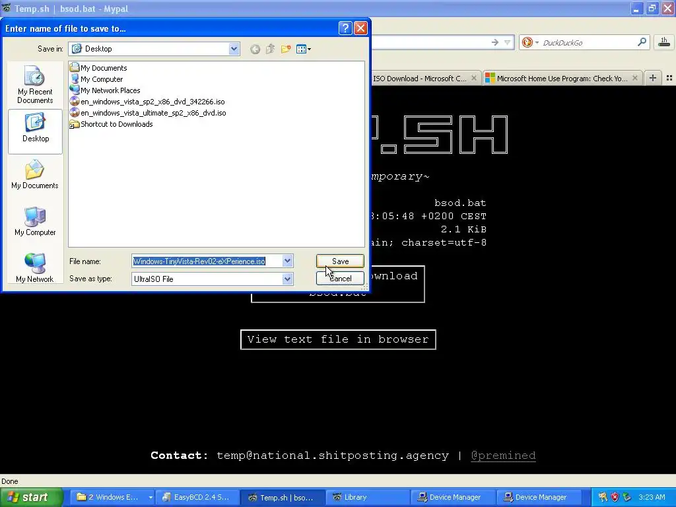Select My Documents in file list
Viewport: 676px width, 507px height.
99,68
